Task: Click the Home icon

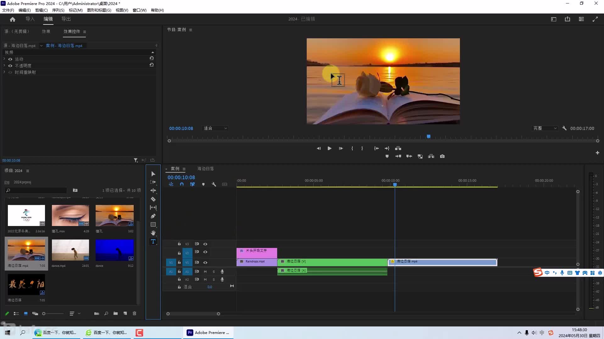Action: click(x=13, y=19)
